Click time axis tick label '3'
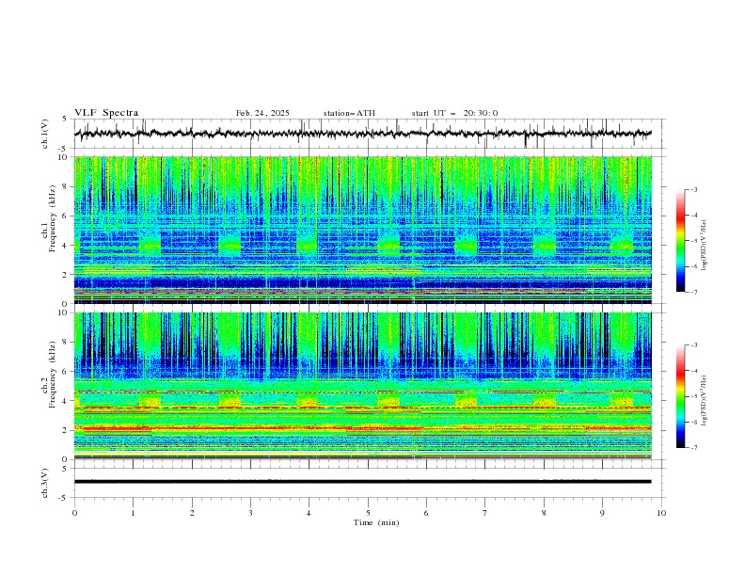The image size is (745, 576). [x=250, y=513]
